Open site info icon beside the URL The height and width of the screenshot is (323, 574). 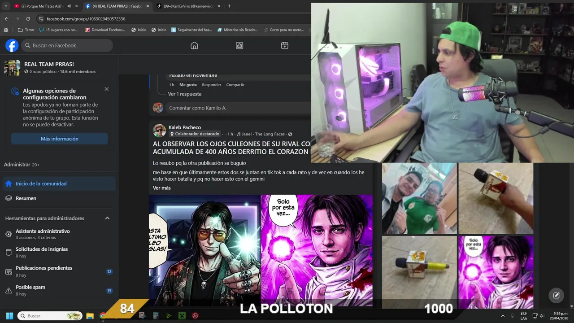(41, 19)
